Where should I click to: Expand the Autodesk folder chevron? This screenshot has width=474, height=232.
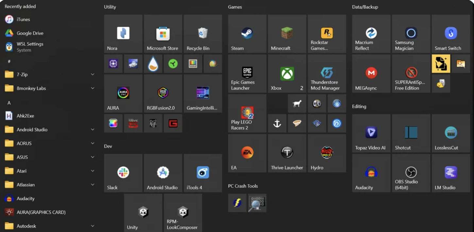tap(93, 226)
